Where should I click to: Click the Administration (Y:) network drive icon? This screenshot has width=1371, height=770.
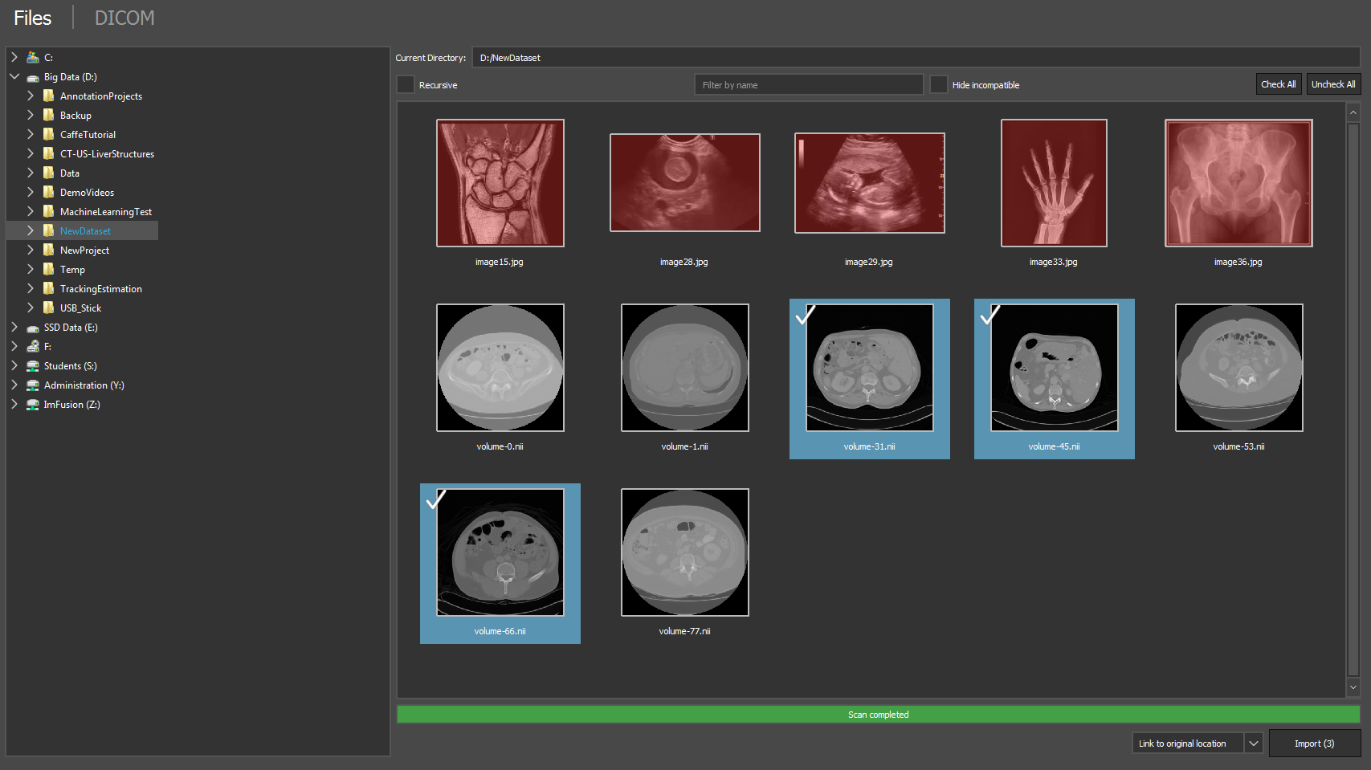(x=33, y=385)
